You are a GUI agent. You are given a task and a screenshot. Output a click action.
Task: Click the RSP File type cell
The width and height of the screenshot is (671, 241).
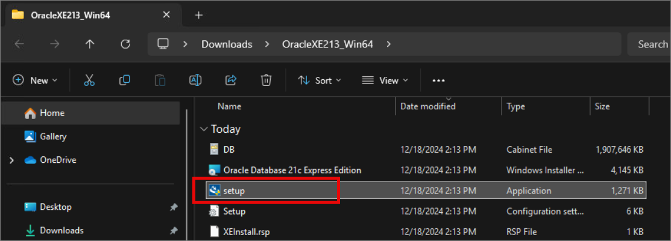click(x=522, y=231)
